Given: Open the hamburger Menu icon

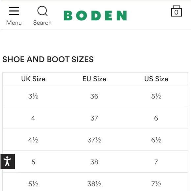Looking at the screenshot, I should tap(14, 11).
